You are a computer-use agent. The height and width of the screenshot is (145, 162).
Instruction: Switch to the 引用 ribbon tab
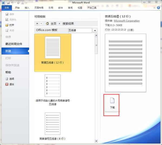click(x=51, y=8)
